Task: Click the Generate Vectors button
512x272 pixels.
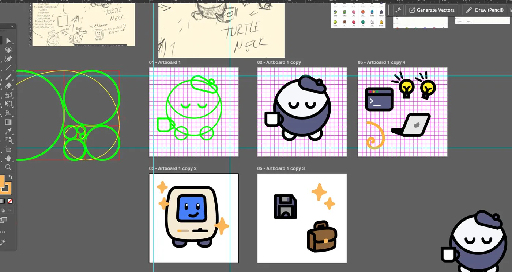Action: tap(432, 10)
